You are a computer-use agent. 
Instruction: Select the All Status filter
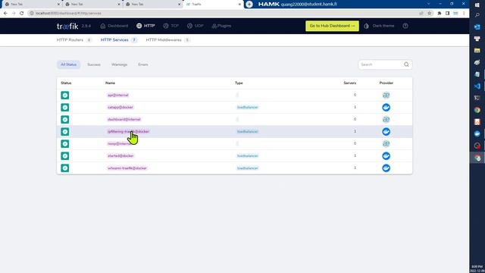coord(68,64)
